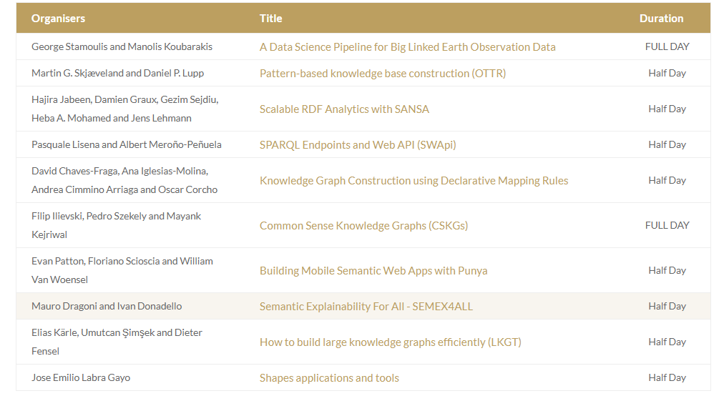
Task: Click organisers George Stamoulis and Manolis Koubarakis
Action: [122, 47]
